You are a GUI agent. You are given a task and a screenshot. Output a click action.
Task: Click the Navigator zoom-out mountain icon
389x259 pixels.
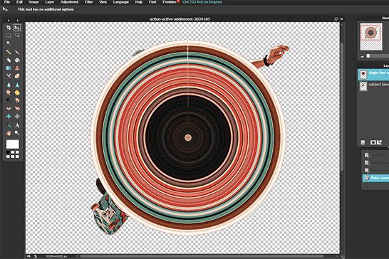pos(362,56)
